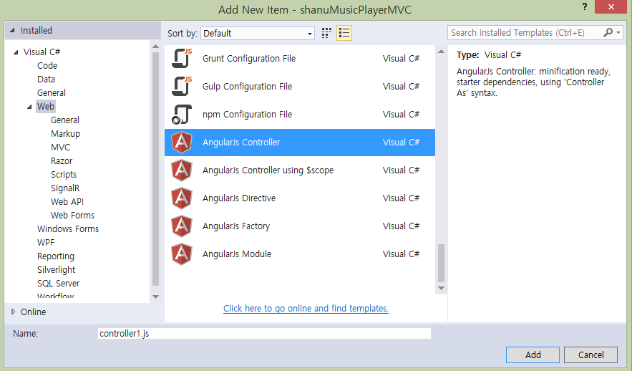Collapse the Visual C# tree node
632x371 pixels.
(16, 52)
